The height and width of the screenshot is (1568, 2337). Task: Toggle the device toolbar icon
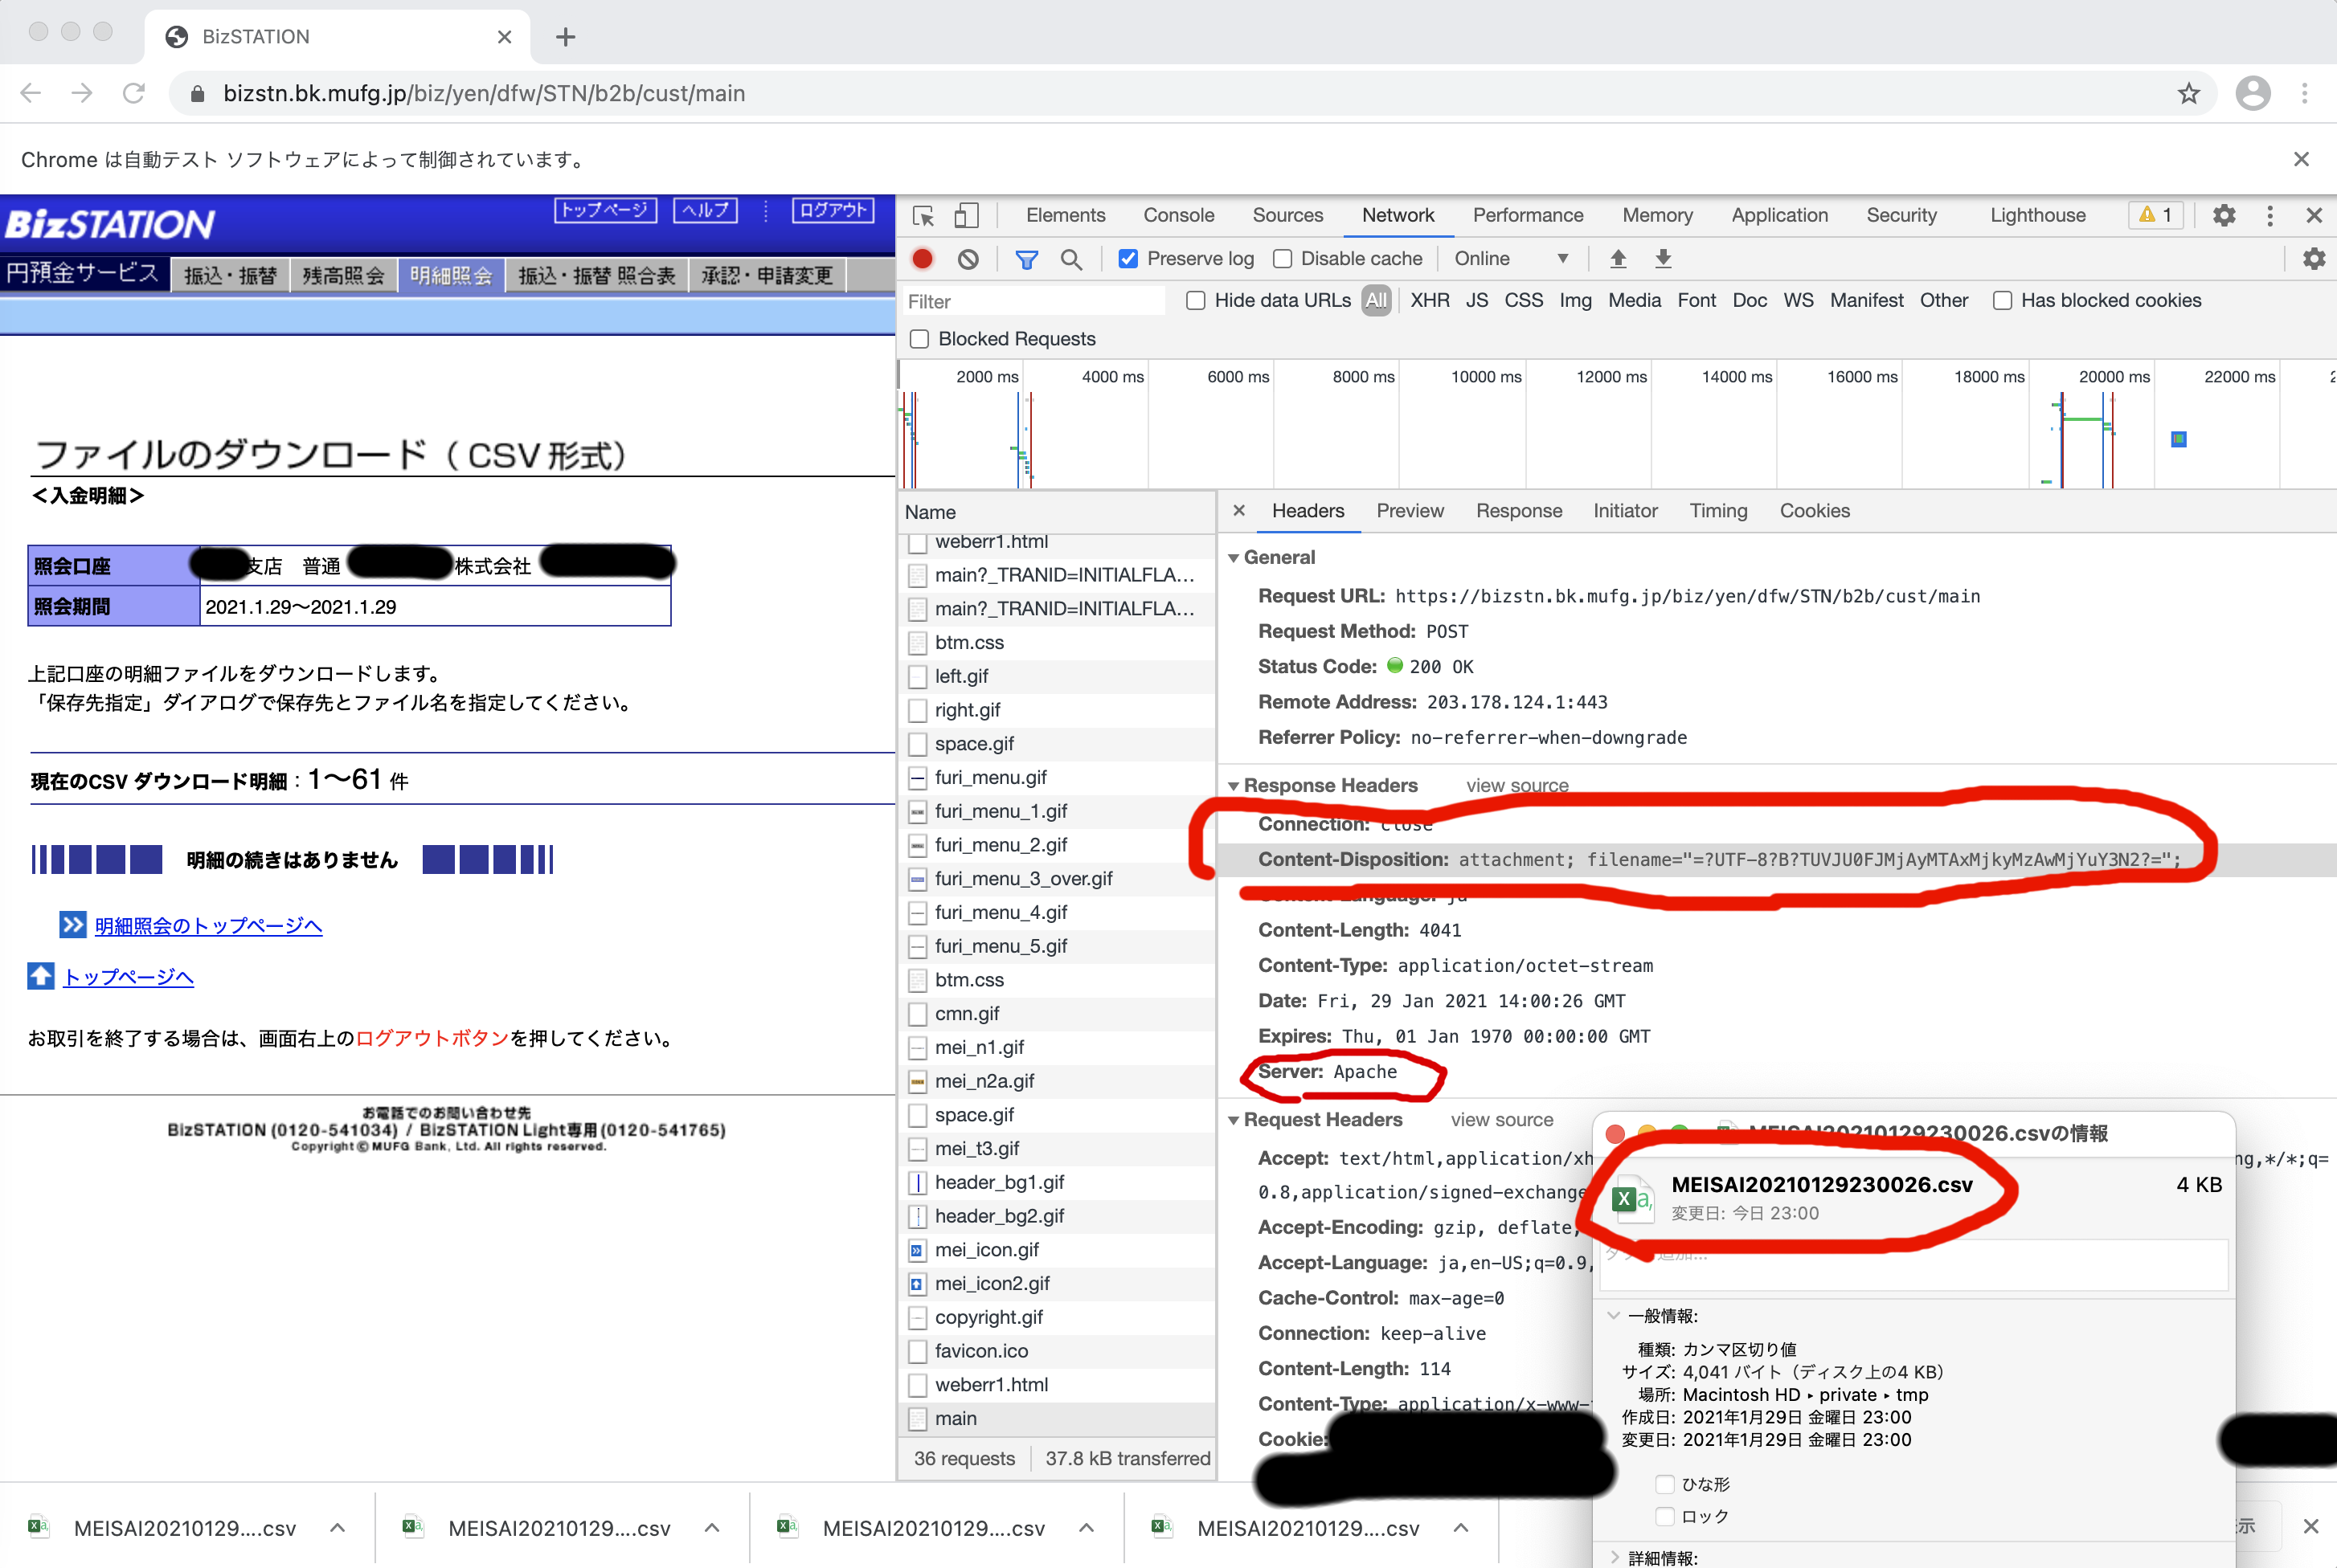click(x=965, y=216)
